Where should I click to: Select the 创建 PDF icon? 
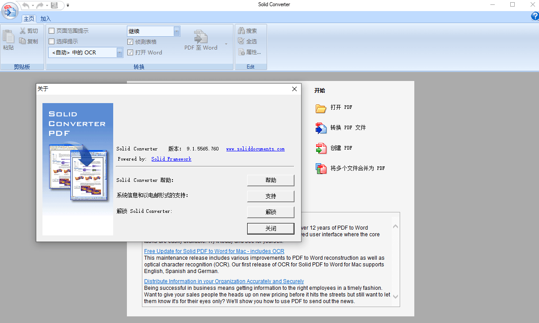click(321, 148)
